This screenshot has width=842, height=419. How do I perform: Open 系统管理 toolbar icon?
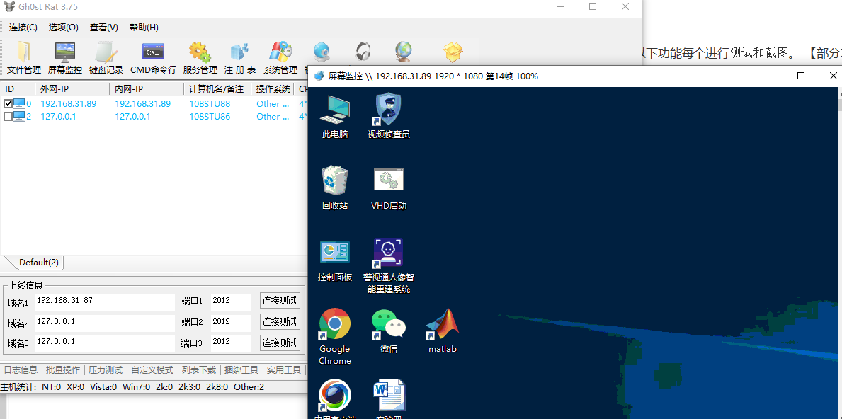click(x=280, y=58)
